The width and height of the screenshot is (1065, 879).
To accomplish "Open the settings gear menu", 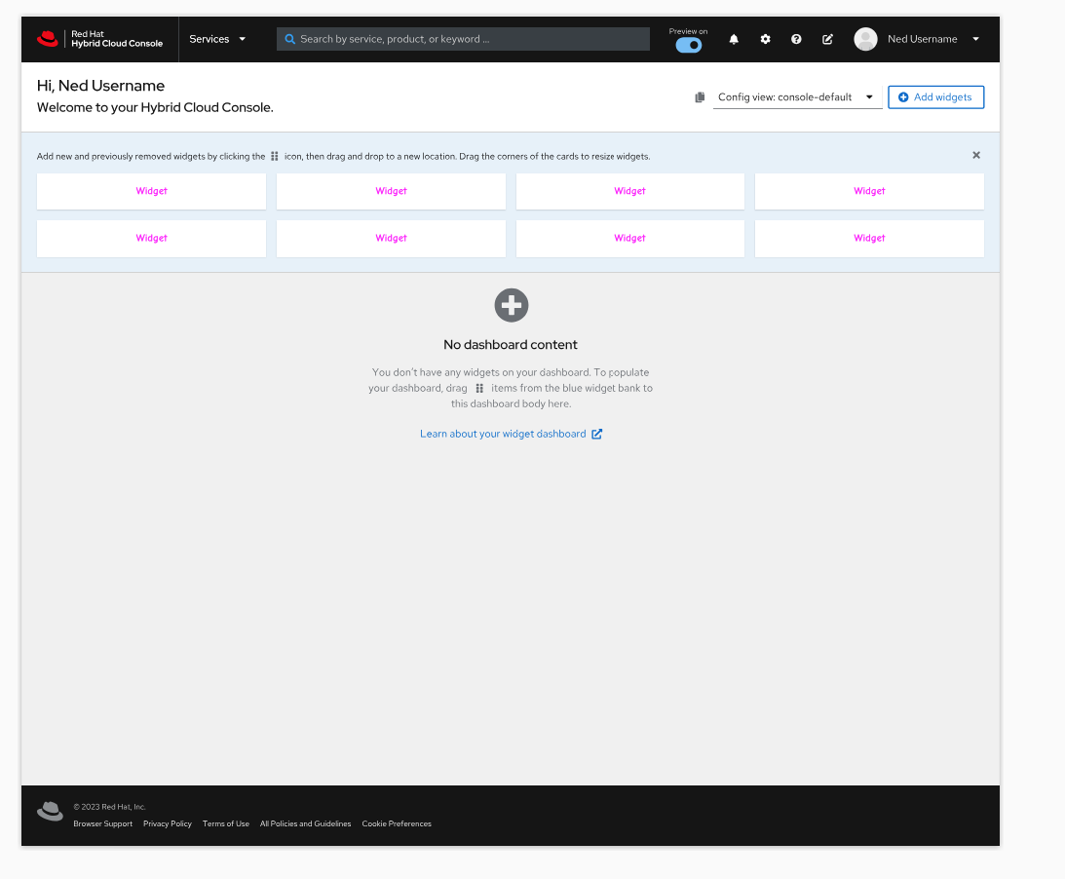I will [766, 39].
